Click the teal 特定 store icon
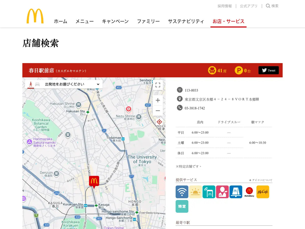 [x=182, y=206]
